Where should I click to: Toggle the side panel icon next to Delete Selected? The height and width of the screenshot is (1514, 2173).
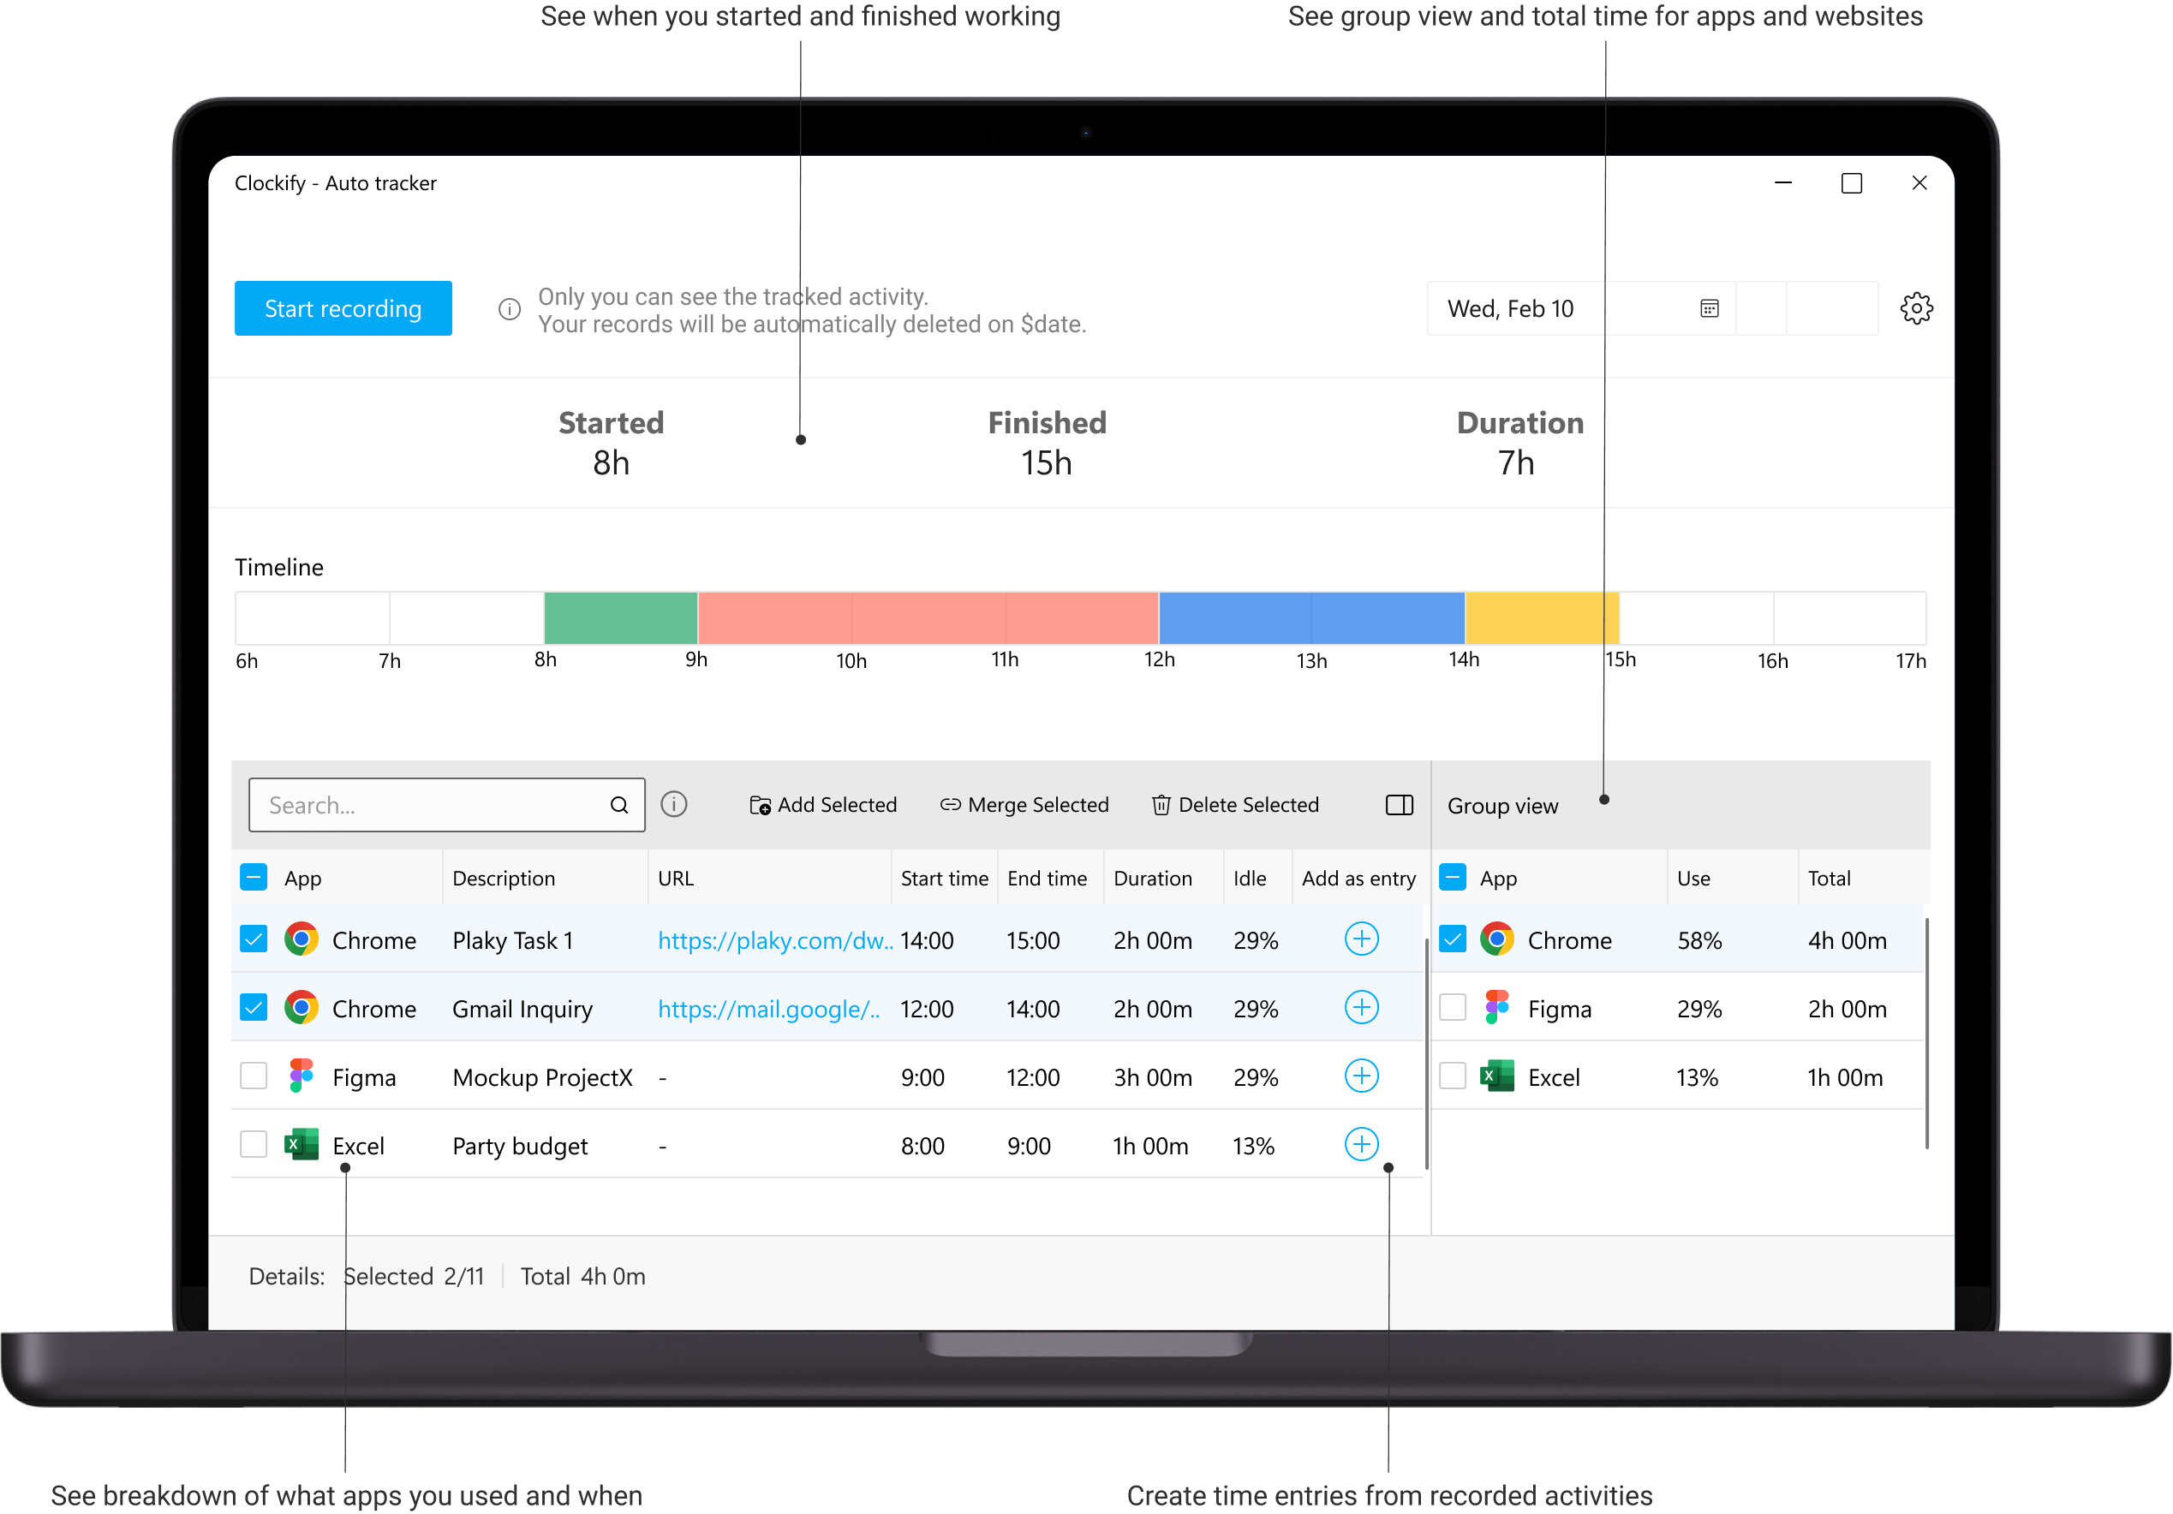[x=1398, y=804]
